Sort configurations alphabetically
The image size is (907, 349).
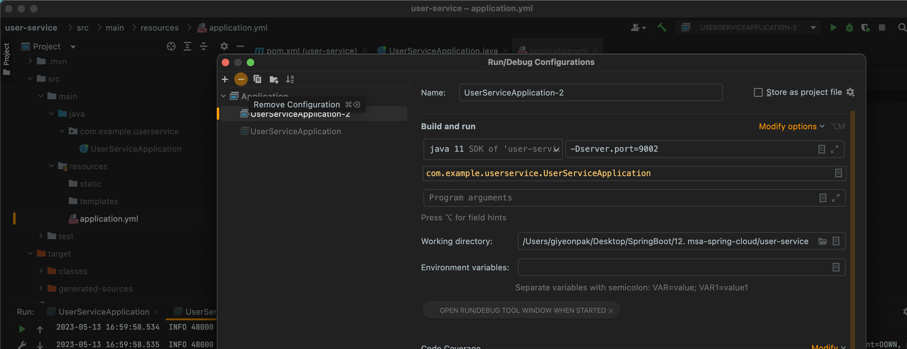click(x=290, y=79)
